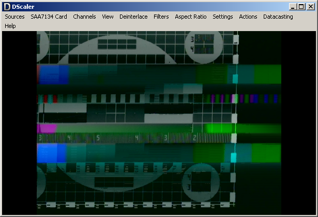The height and width of the screenshot is (217, 318).
Task: Open the Channels menu
Action: [84, 17]
